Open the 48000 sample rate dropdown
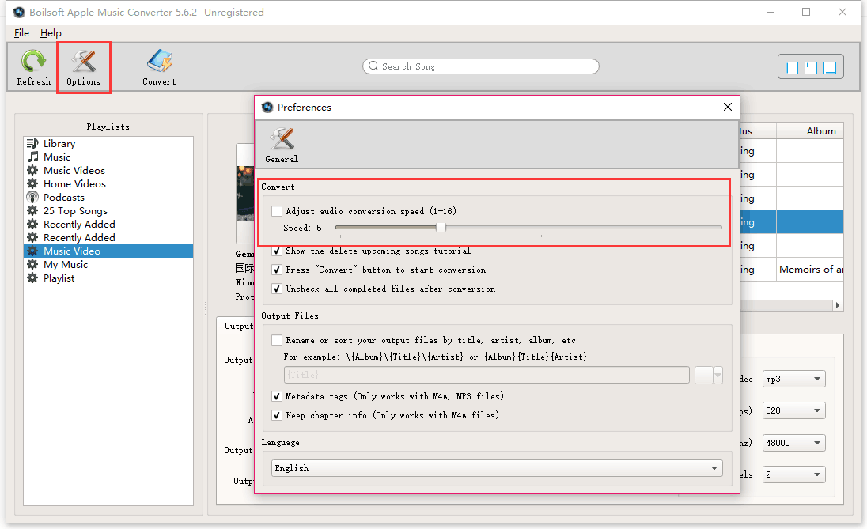 [x=794, y=443]
